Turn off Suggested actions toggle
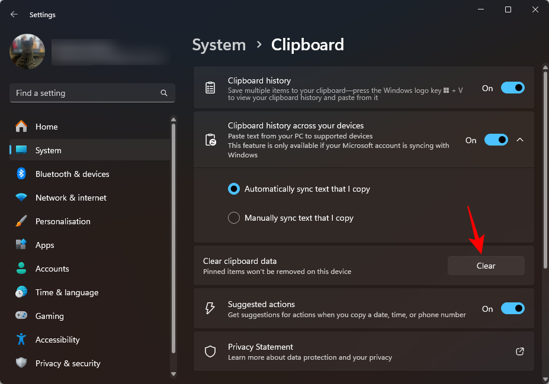This screenshot has width=549, height=384. tap(512, 309)
